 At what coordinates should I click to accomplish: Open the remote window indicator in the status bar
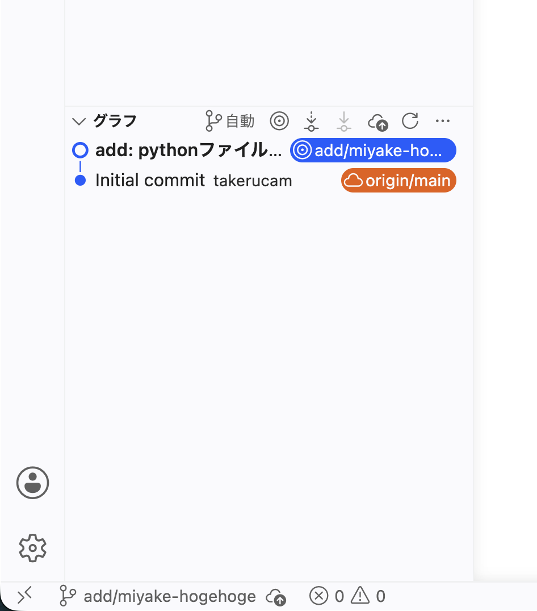point(24,596)
